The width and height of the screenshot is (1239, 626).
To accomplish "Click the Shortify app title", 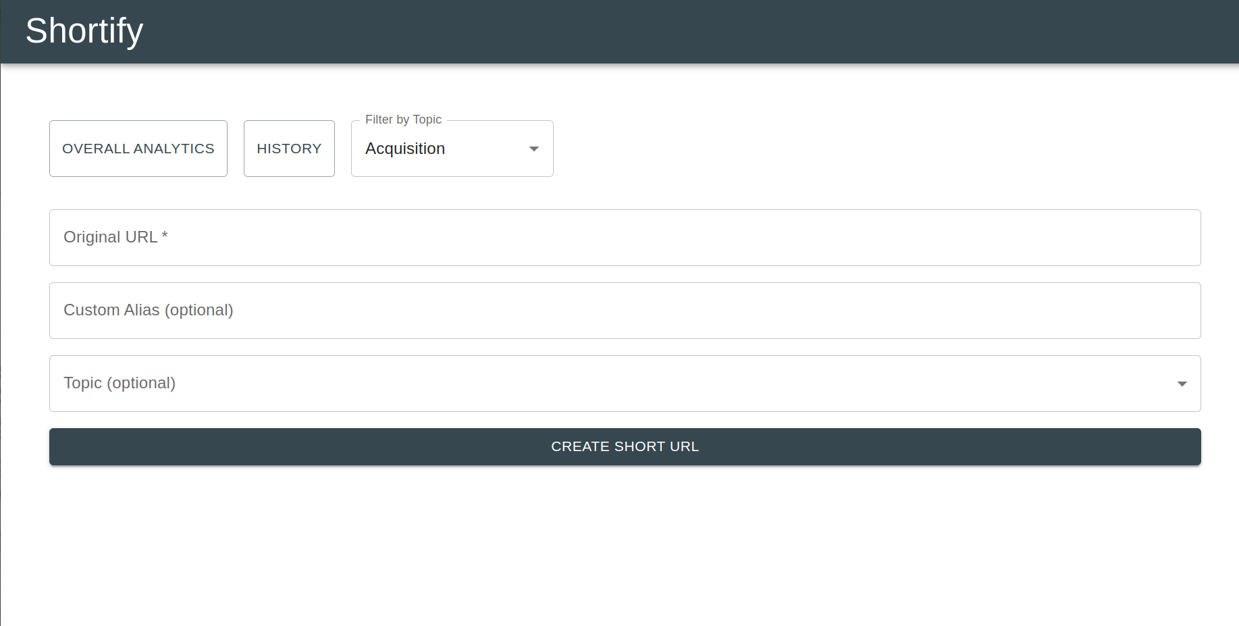I will 84,31.
